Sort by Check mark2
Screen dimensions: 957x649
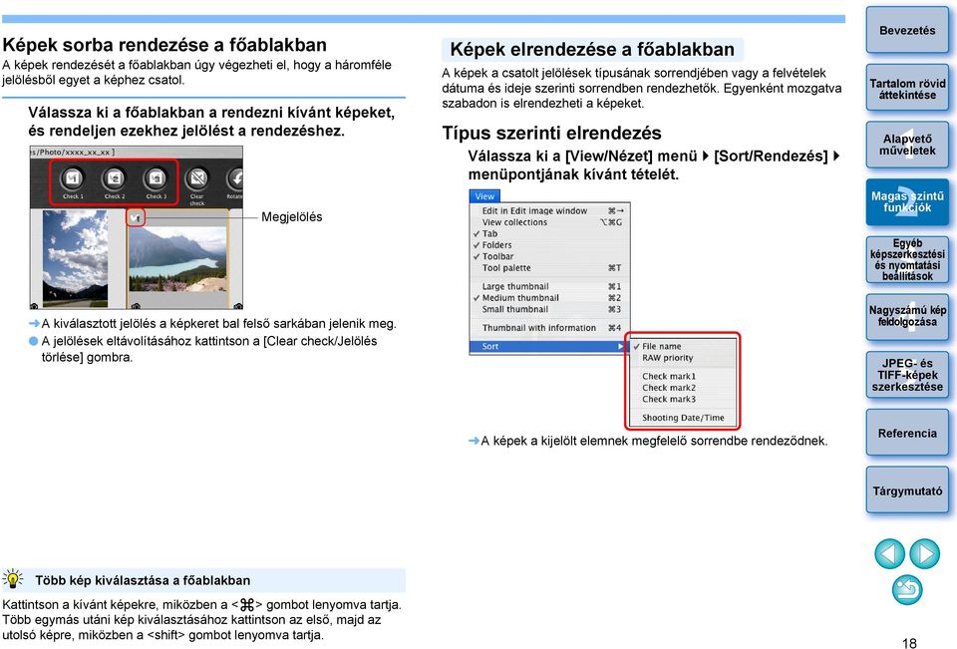[x=683, y=388]
